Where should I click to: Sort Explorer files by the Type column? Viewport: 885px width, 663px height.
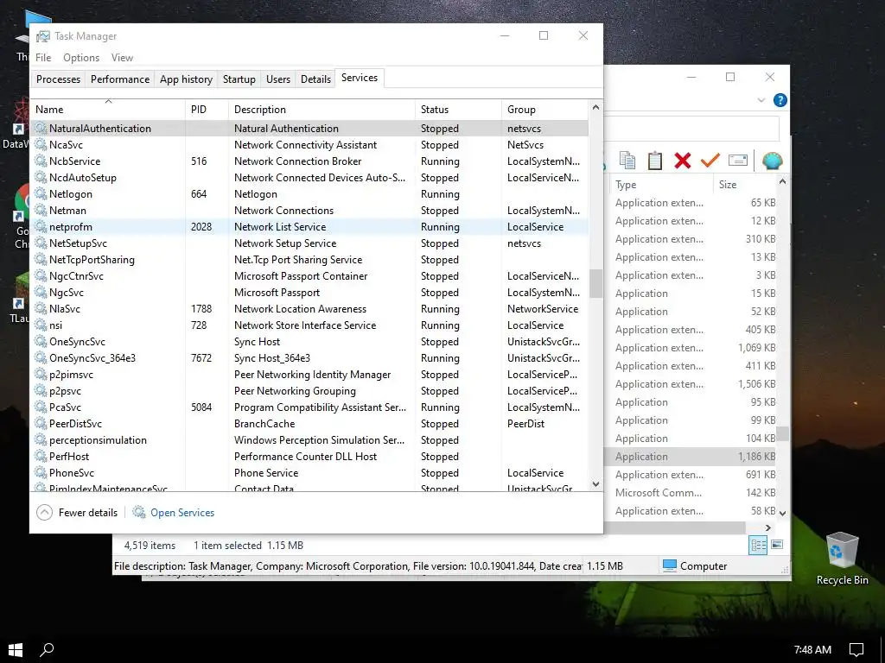point(661,185)
